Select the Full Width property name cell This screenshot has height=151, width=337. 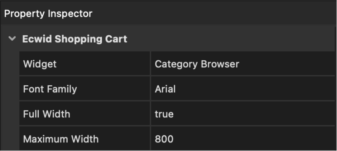click(x=85, y=113)
